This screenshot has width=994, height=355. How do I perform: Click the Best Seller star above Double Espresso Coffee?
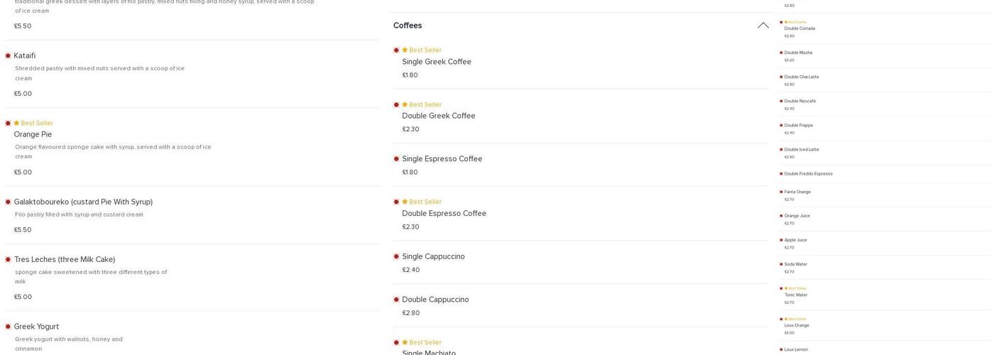coord(405,202)
